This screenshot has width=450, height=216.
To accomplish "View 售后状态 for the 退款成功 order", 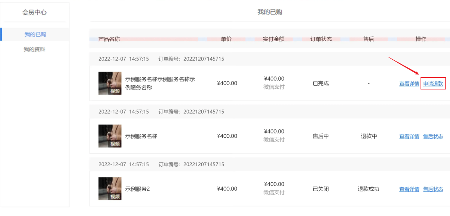I will 433,189.
